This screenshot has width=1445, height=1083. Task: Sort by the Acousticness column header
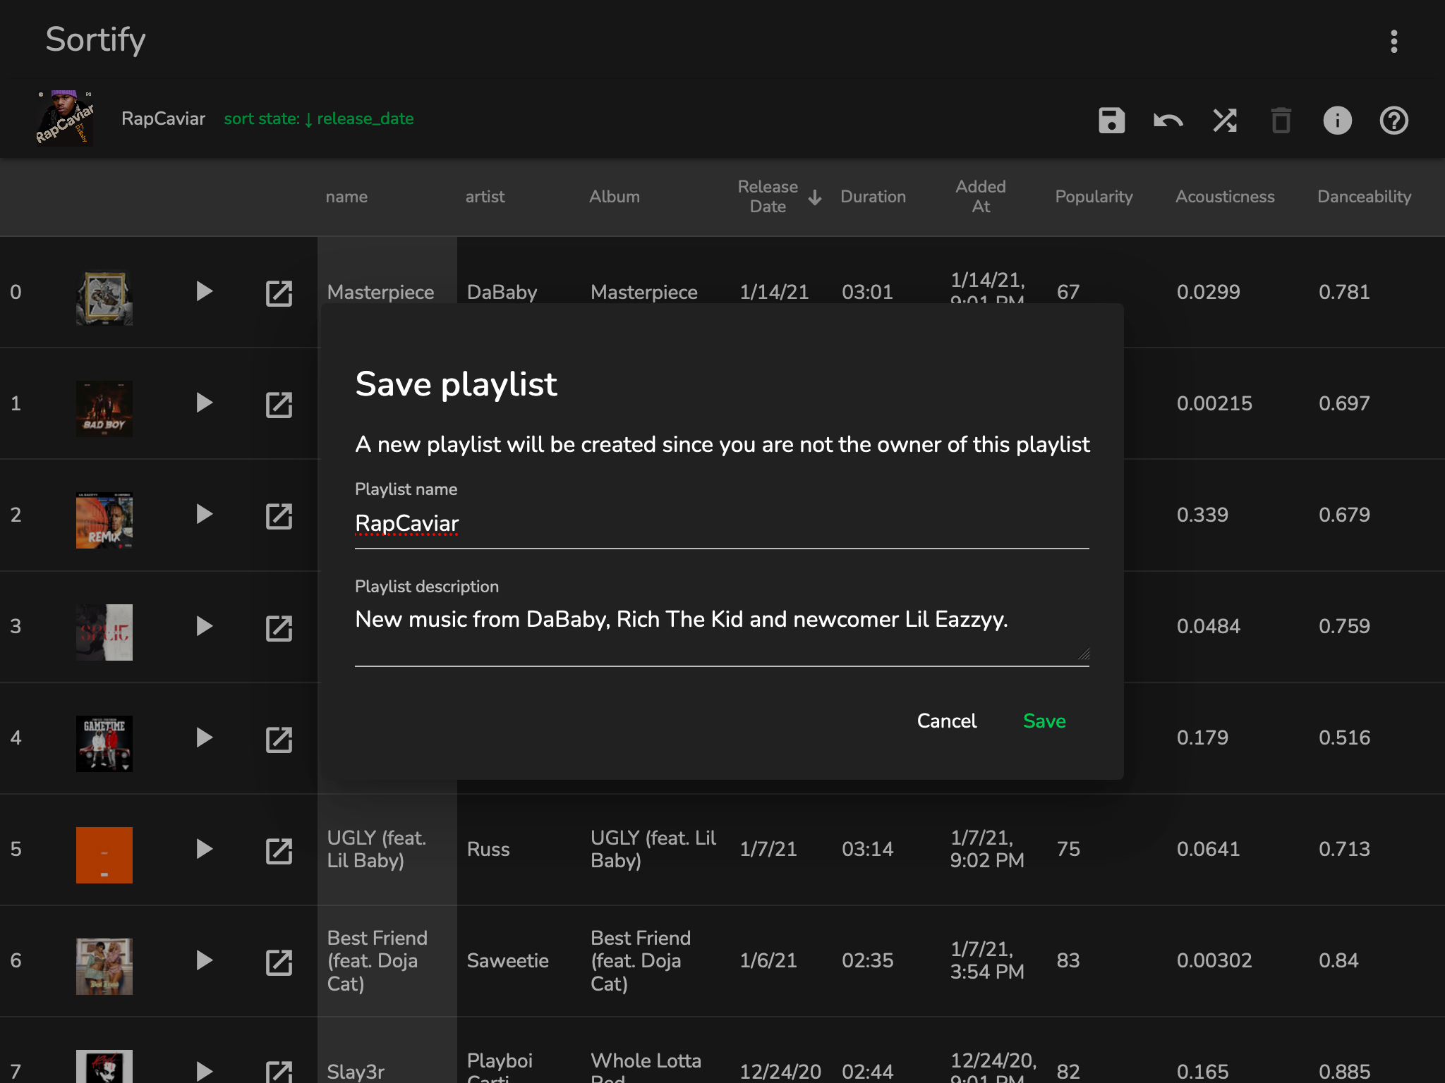click(1225, 197)
